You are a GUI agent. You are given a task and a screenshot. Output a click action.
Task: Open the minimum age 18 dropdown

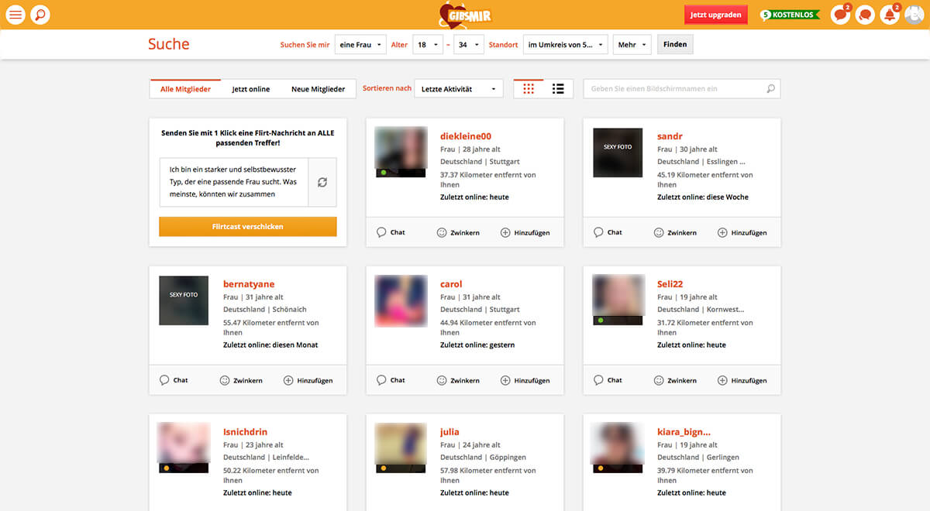tap(428, 45)
